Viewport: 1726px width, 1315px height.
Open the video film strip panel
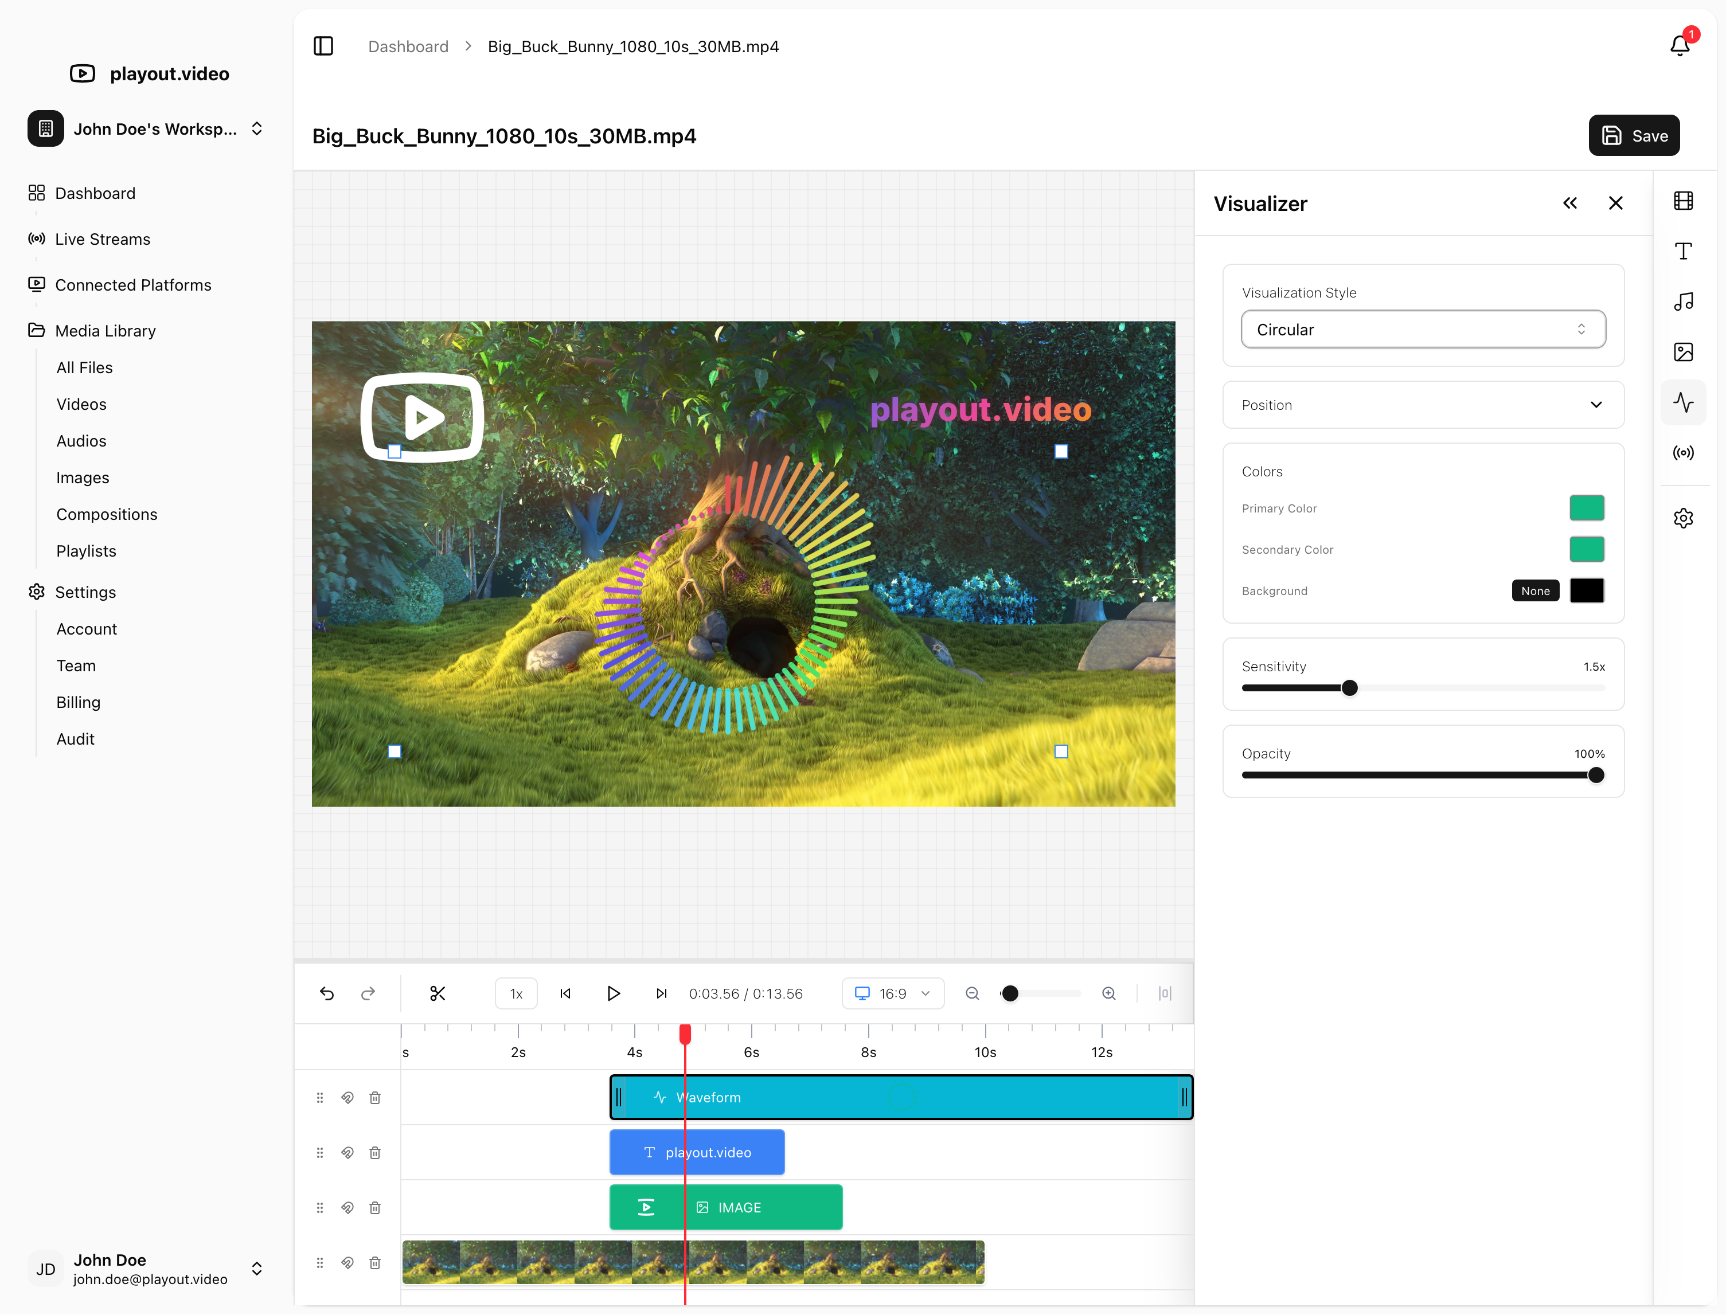[1683, 201]
